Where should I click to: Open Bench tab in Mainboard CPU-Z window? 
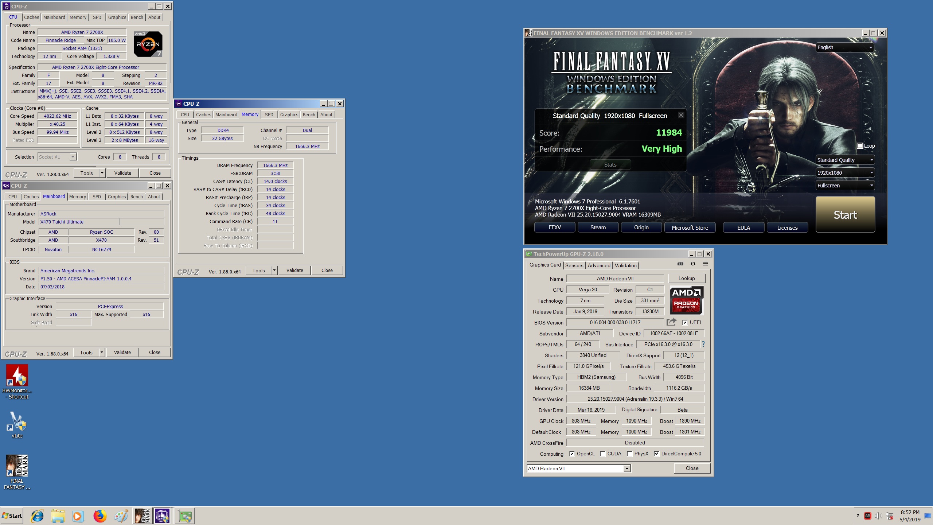[137, 197]
